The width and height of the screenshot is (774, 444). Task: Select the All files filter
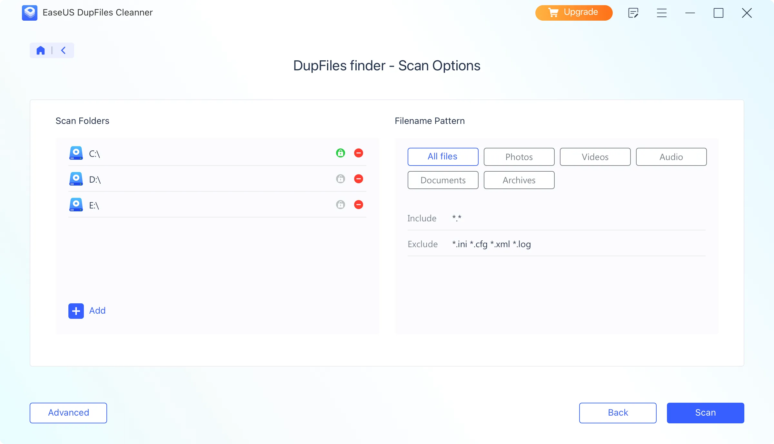pos(443,156)
